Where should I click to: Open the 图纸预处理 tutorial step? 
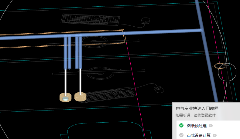197,126
